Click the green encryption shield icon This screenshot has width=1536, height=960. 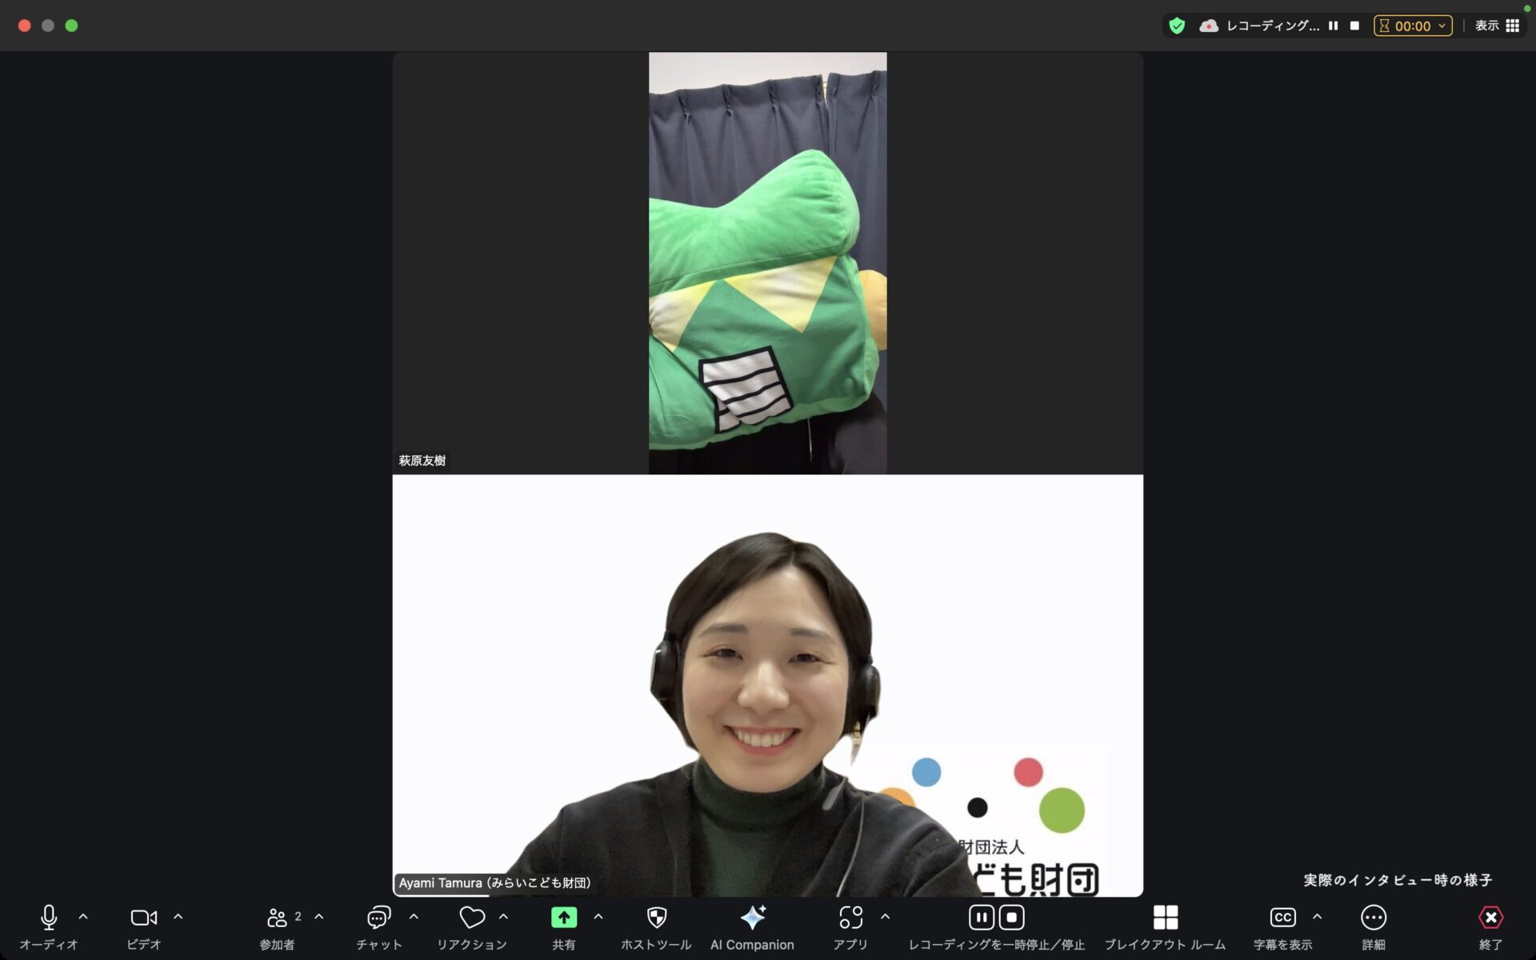(x=1177, y=26)
